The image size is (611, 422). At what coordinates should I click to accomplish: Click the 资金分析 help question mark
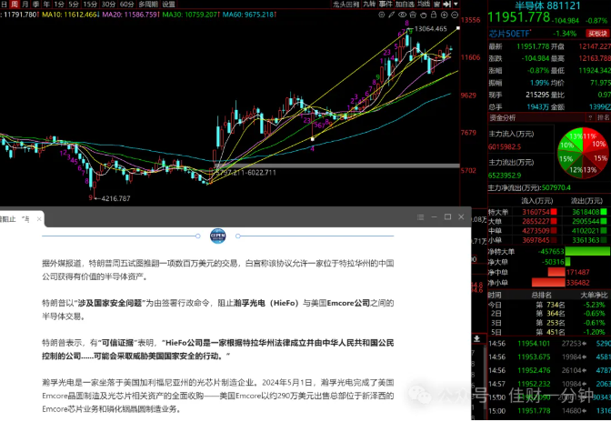tap(590, 117)
